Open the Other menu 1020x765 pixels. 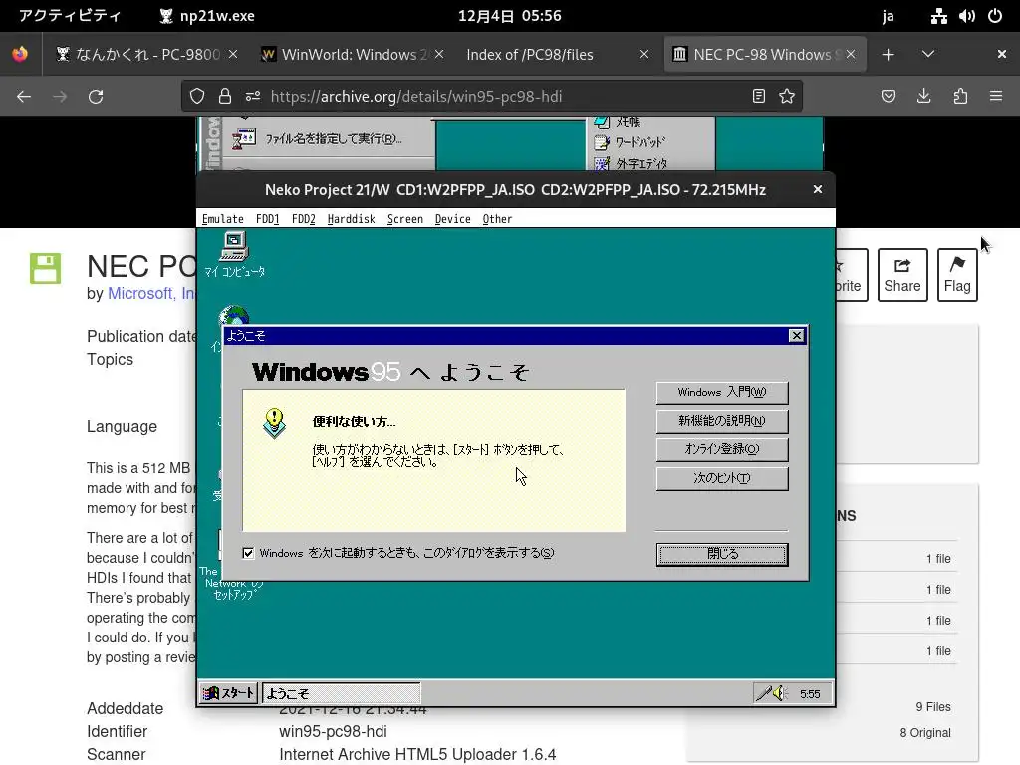tap(497, 219)
